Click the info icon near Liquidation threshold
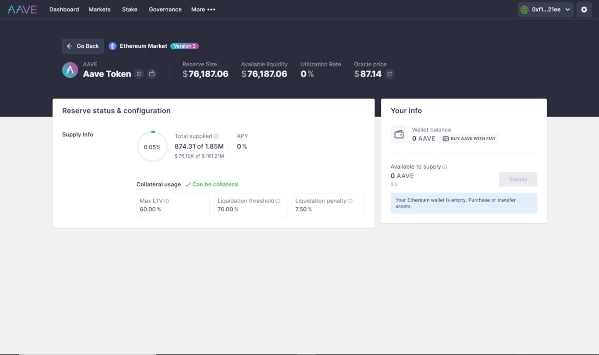This screenshot has width=599, height=355. [x=277, y=201]
